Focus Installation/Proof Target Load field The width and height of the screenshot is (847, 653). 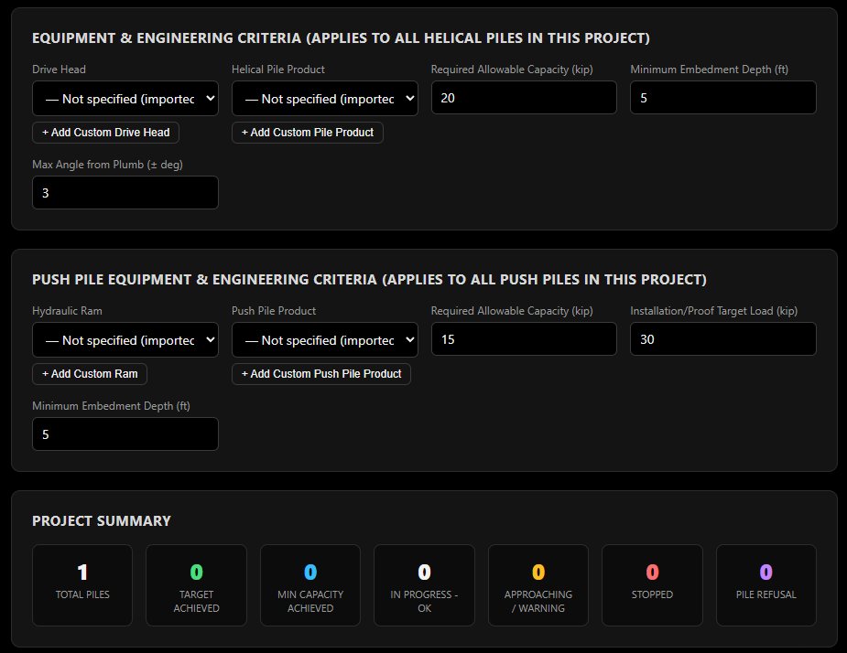pos(723,339)
